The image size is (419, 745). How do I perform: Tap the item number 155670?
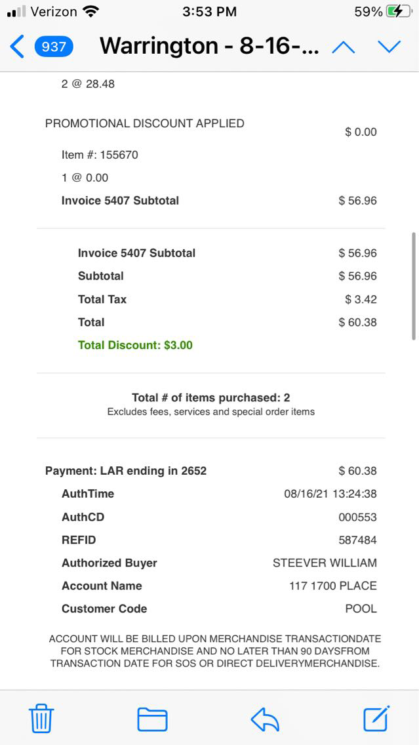click(119, 155)
